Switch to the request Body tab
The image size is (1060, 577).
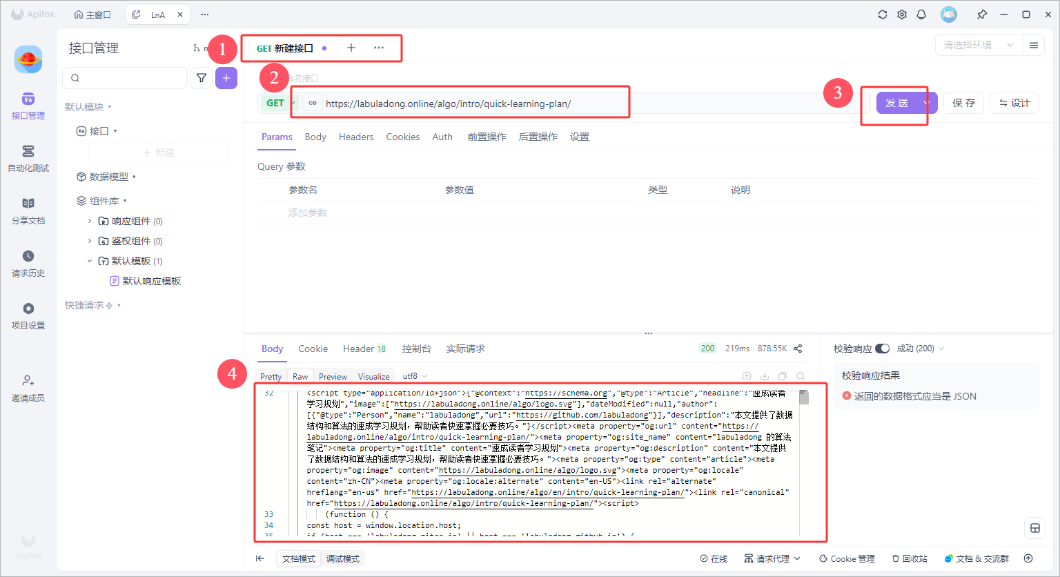[315, 137]
